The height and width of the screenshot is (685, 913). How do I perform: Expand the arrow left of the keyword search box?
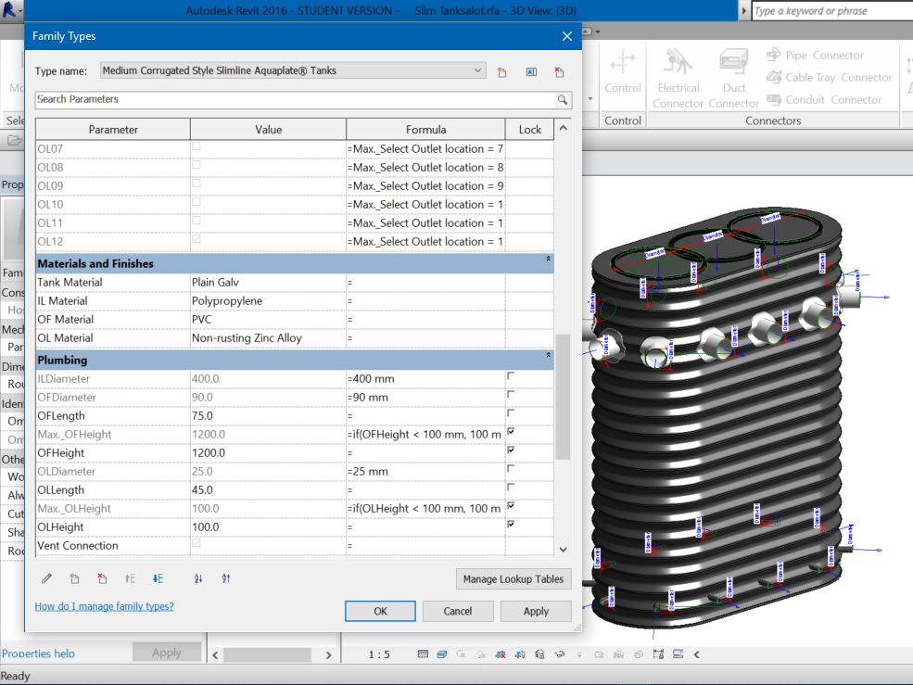[x=743, y=11]
